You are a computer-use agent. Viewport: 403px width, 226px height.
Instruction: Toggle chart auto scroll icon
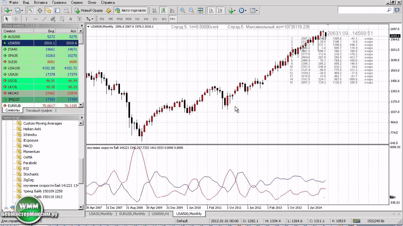tap(211, 10)
